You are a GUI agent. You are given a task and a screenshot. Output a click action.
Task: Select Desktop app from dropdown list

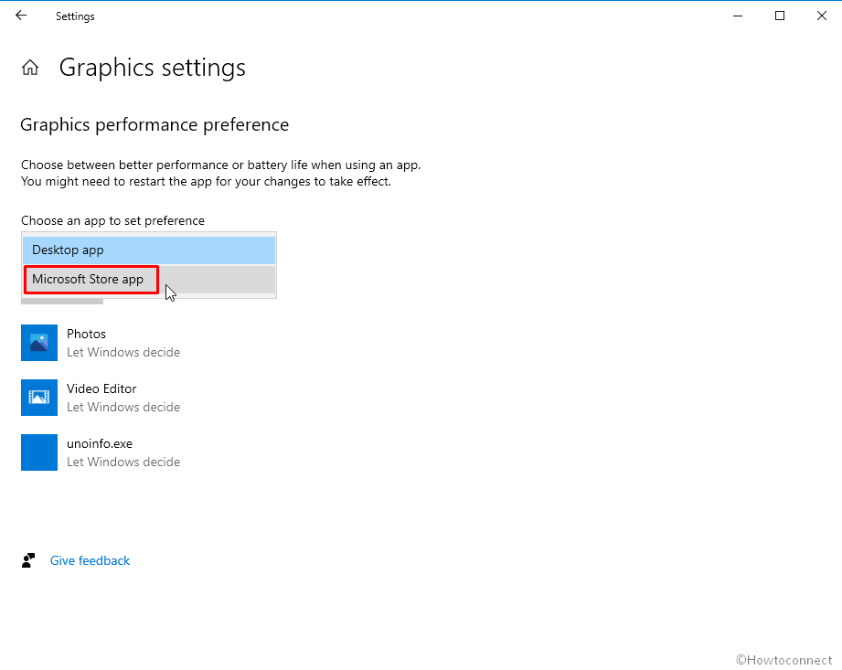(x=149, y=250)
